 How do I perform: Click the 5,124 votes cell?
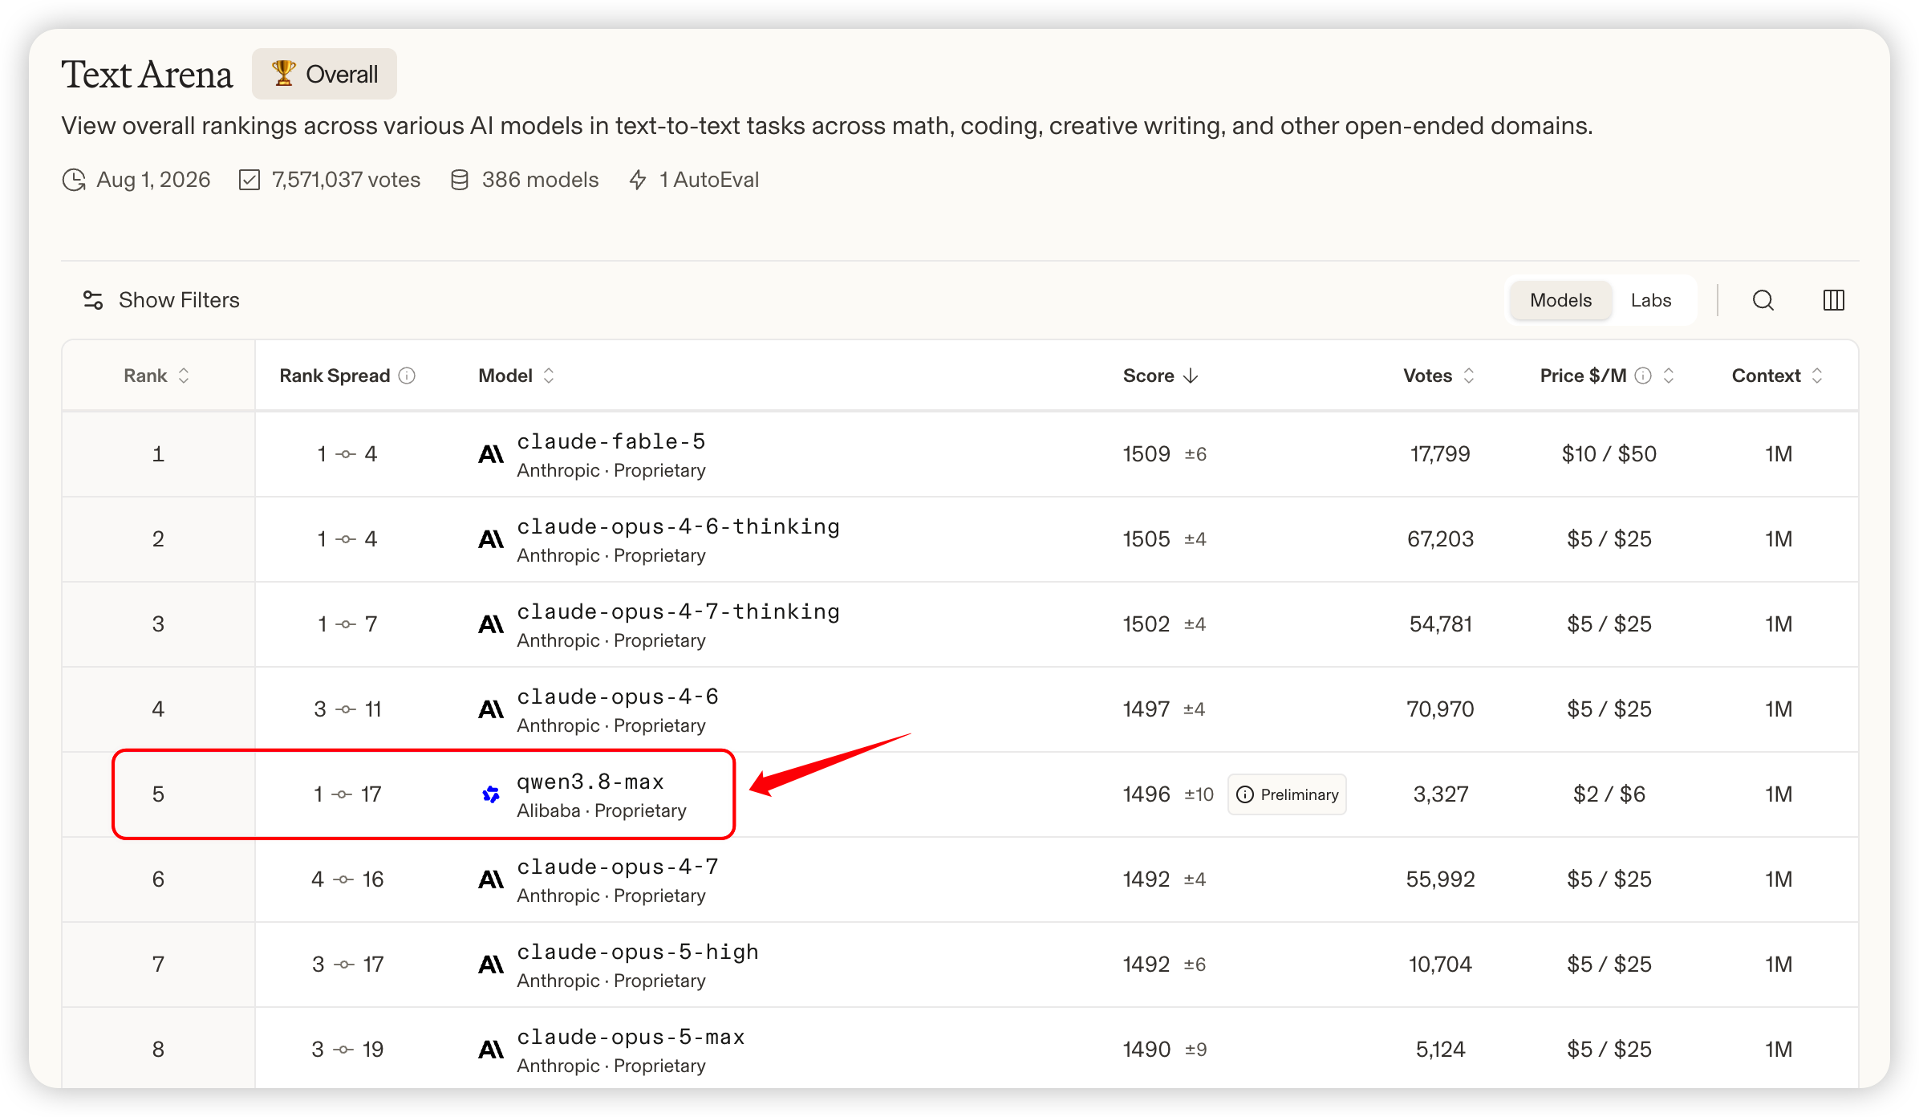click(1440, 1050)
